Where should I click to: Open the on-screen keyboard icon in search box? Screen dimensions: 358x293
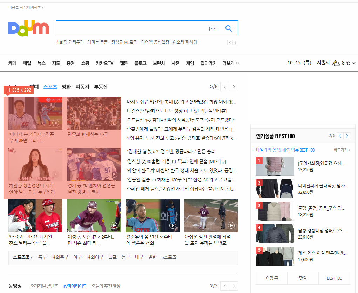212,29
